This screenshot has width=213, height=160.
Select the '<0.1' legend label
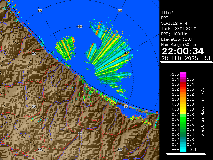(x=192, y=150)
